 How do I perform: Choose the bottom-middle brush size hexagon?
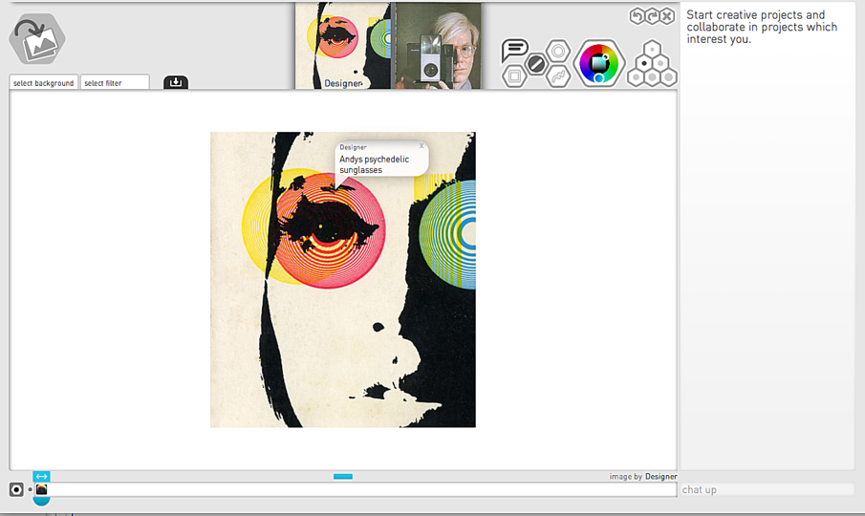click(x=652, y=77)
